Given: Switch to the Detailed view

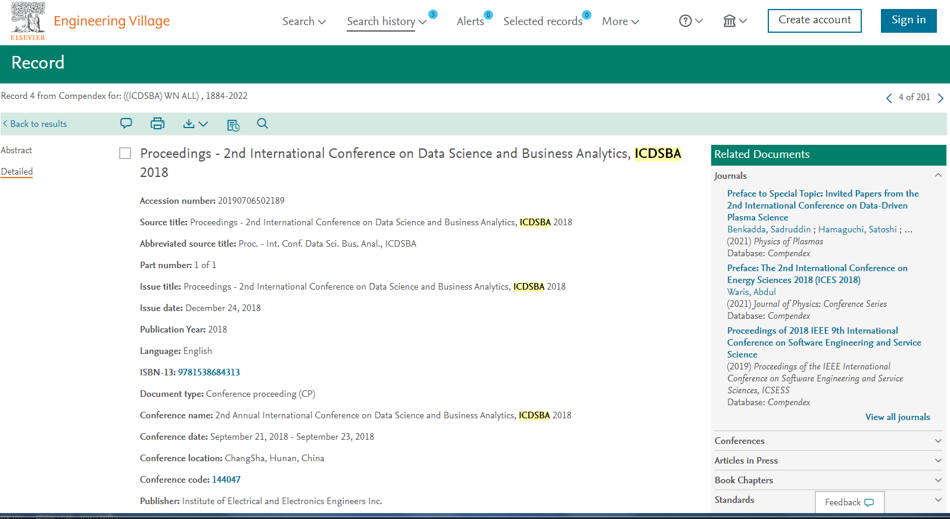Looking at the screenshot, I should pos(17,172).
